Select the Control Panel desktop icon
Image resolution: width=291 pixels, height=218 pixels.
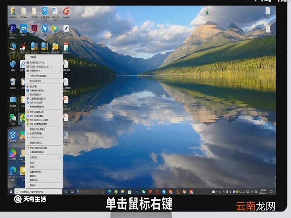[13, 101]
